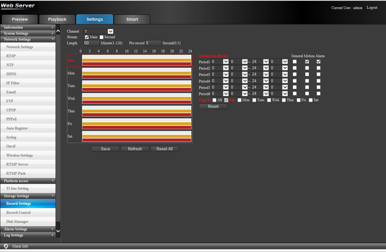This screenshot has height=252, width=386.
Task: Expand the Information section arrow
Action: 53,27
